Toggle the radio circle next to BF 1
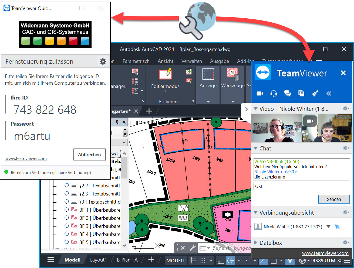This screenshot has width=354, height=268. pyautogui.click(x=67, y=210)
